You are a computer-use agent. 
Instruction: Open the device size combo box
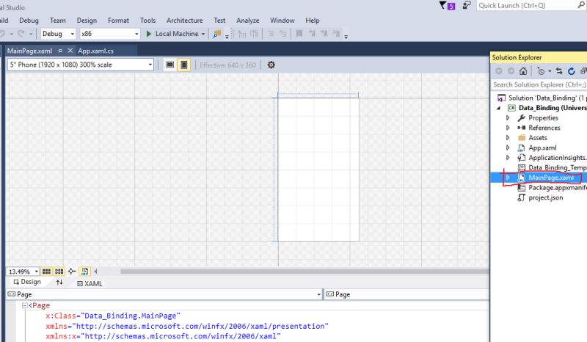point(81,65)
